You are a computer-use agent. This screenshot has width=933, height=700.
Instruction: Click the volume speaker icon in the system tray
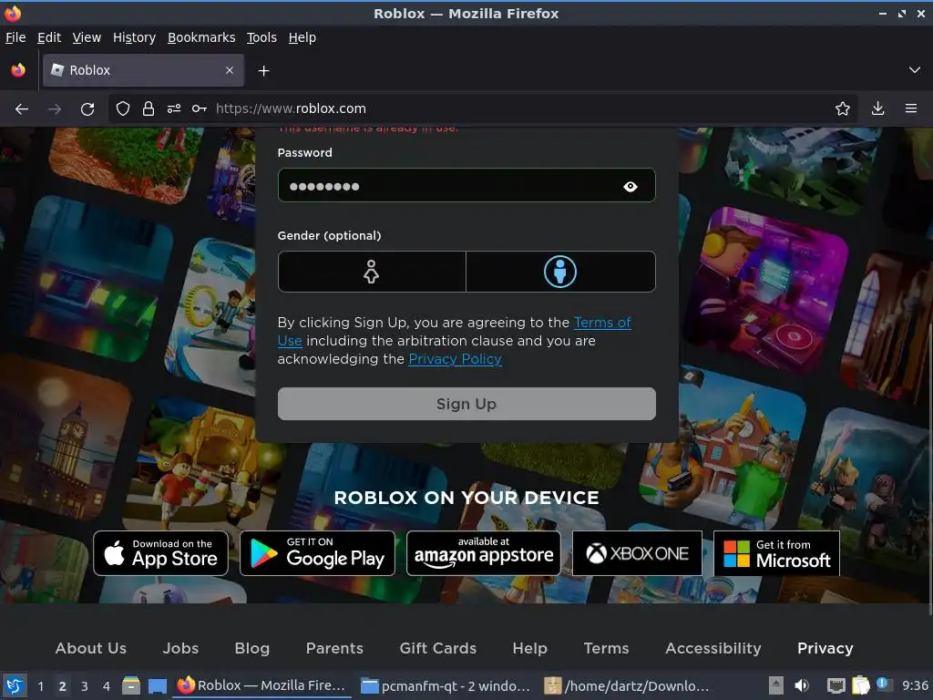(x=802, y=685)
